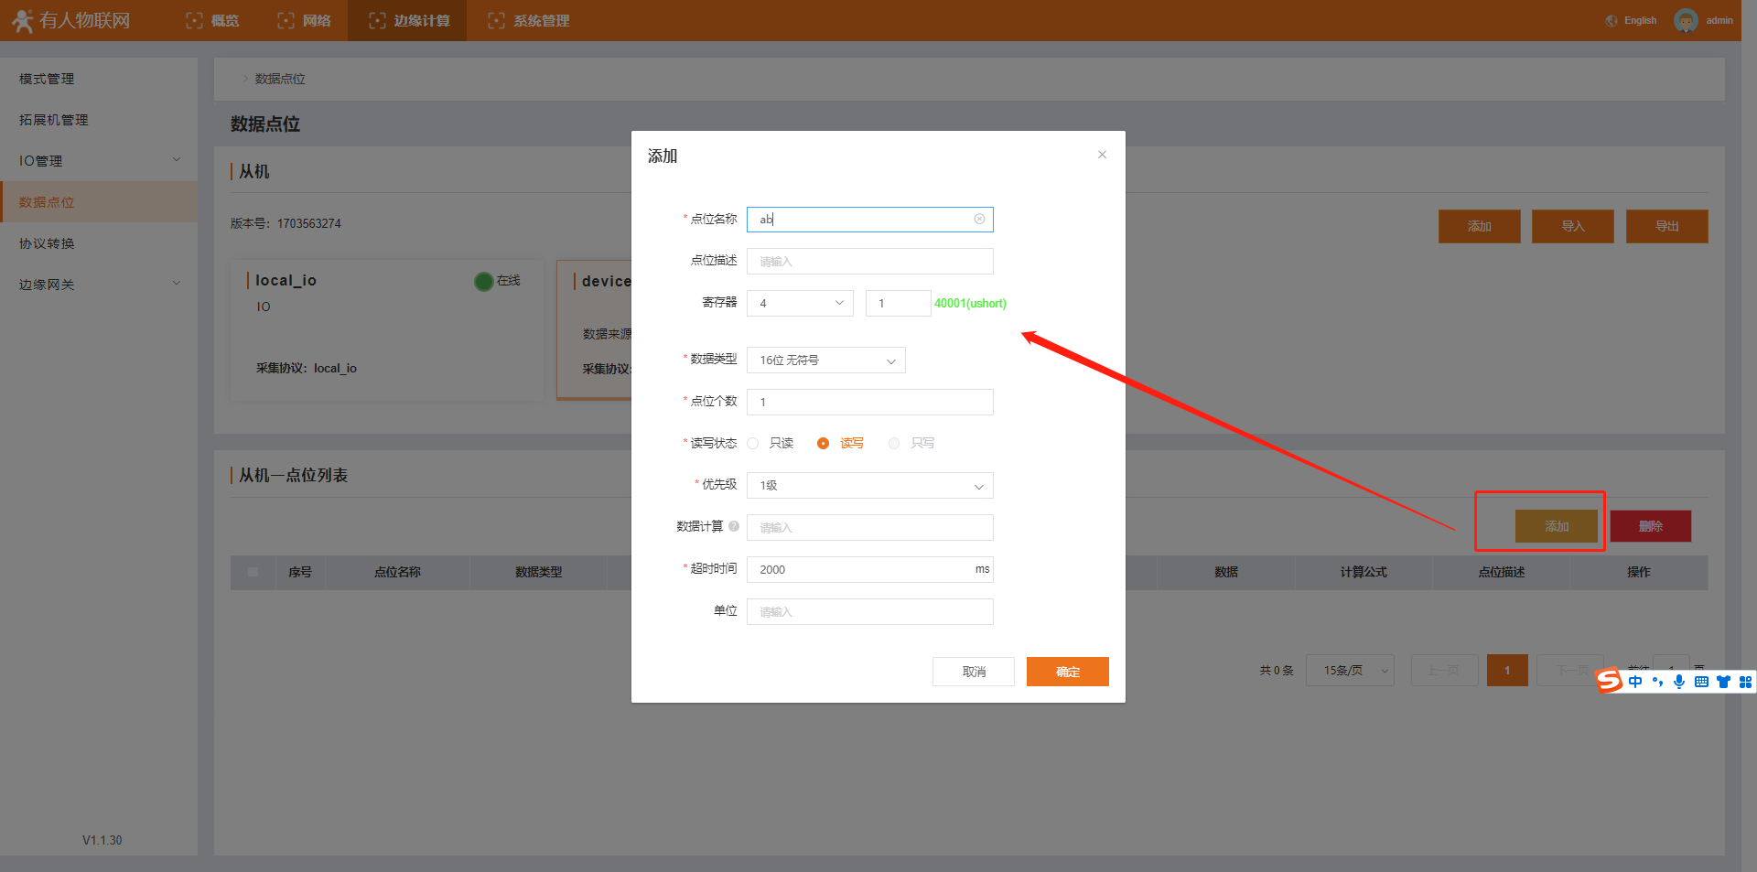Viewport: 1757px width, 872px height.
Task: Click the 数据计算 help question-mark icon
Action: 734,526
